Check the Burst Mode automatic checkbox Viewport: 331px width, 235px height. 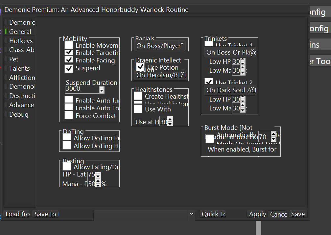click(x=210, y=139)
